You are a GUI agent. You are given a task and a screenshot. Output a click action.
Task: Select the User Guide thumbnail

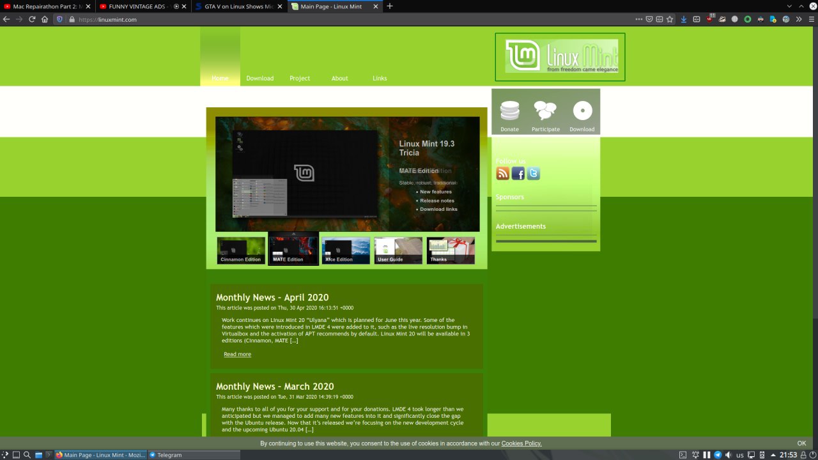click(x=398, y=250)
